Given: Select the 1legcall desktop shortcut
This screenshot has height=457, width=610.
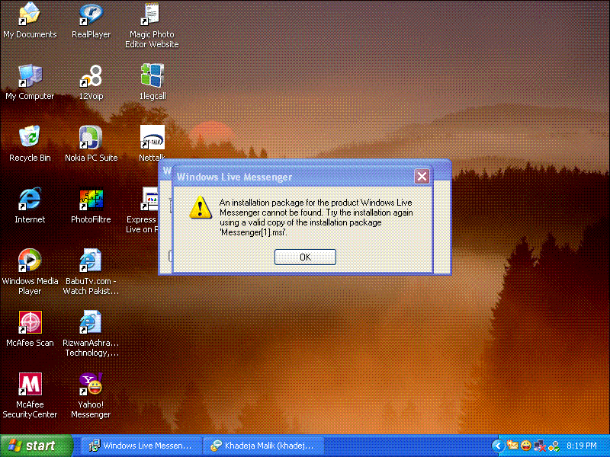Looking at the screenshot, I should pyautogui.click(x=152, y=82).
